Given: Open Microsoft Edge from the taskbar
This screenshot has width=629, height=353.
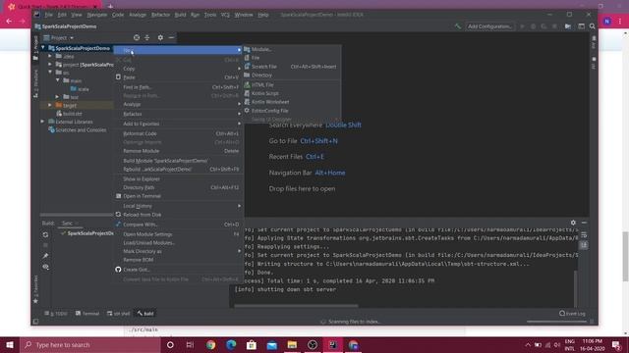Looking at the screenshot, I should pos(231,344).
